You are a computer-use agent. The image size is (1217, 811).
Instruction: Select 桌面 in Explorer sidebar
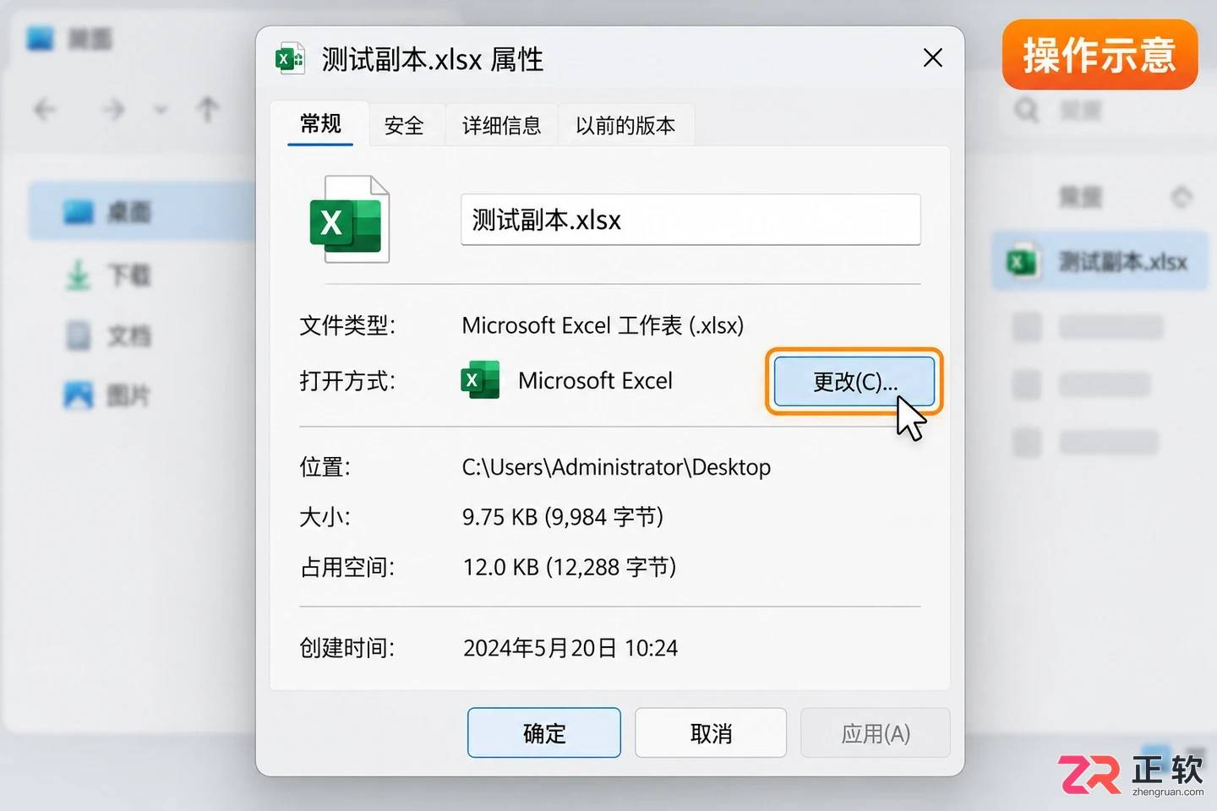pos(142,212)
